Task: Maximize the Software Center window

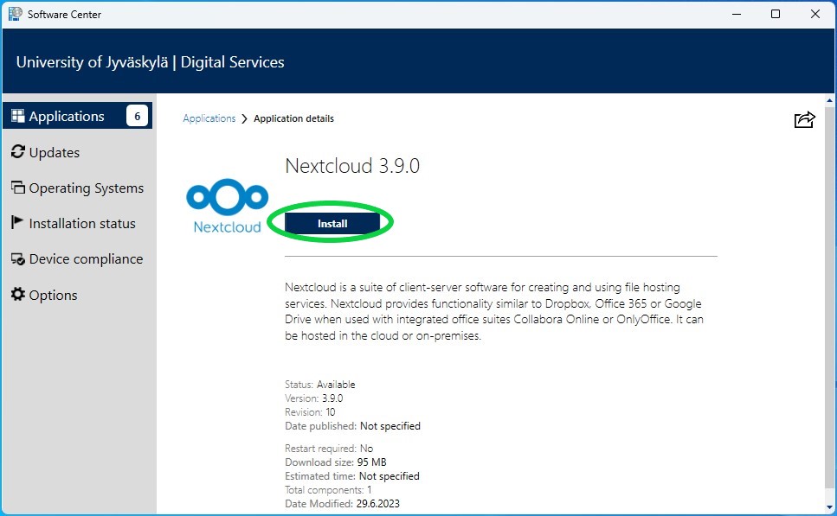Action: pyautogui.click(x=776, y=14)
